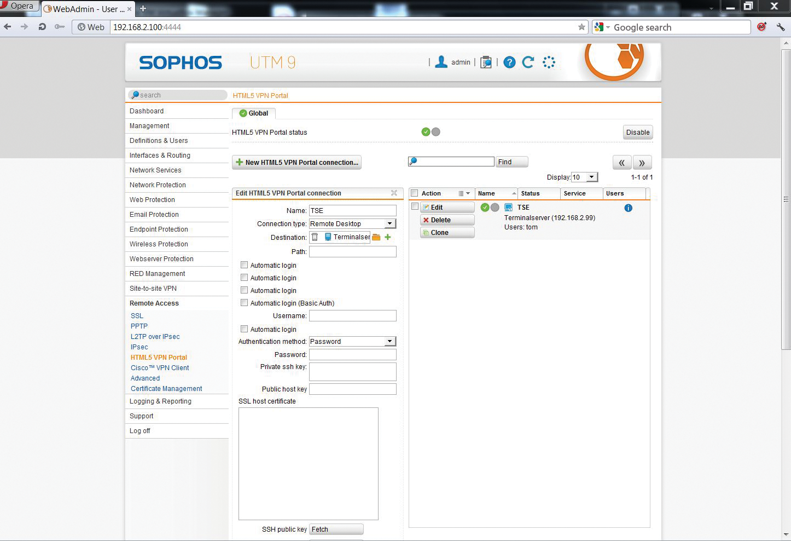Click Edit for the TSE connection
The width and height of the screenshot is (791, 541).
447,207
